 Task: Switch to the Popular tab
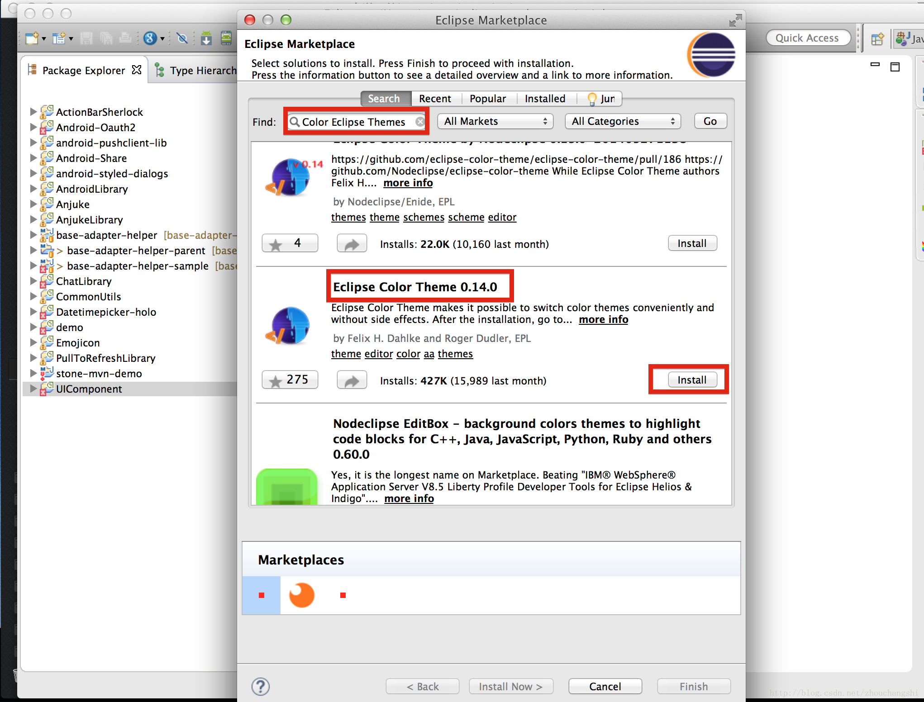[x=487, y=99]
